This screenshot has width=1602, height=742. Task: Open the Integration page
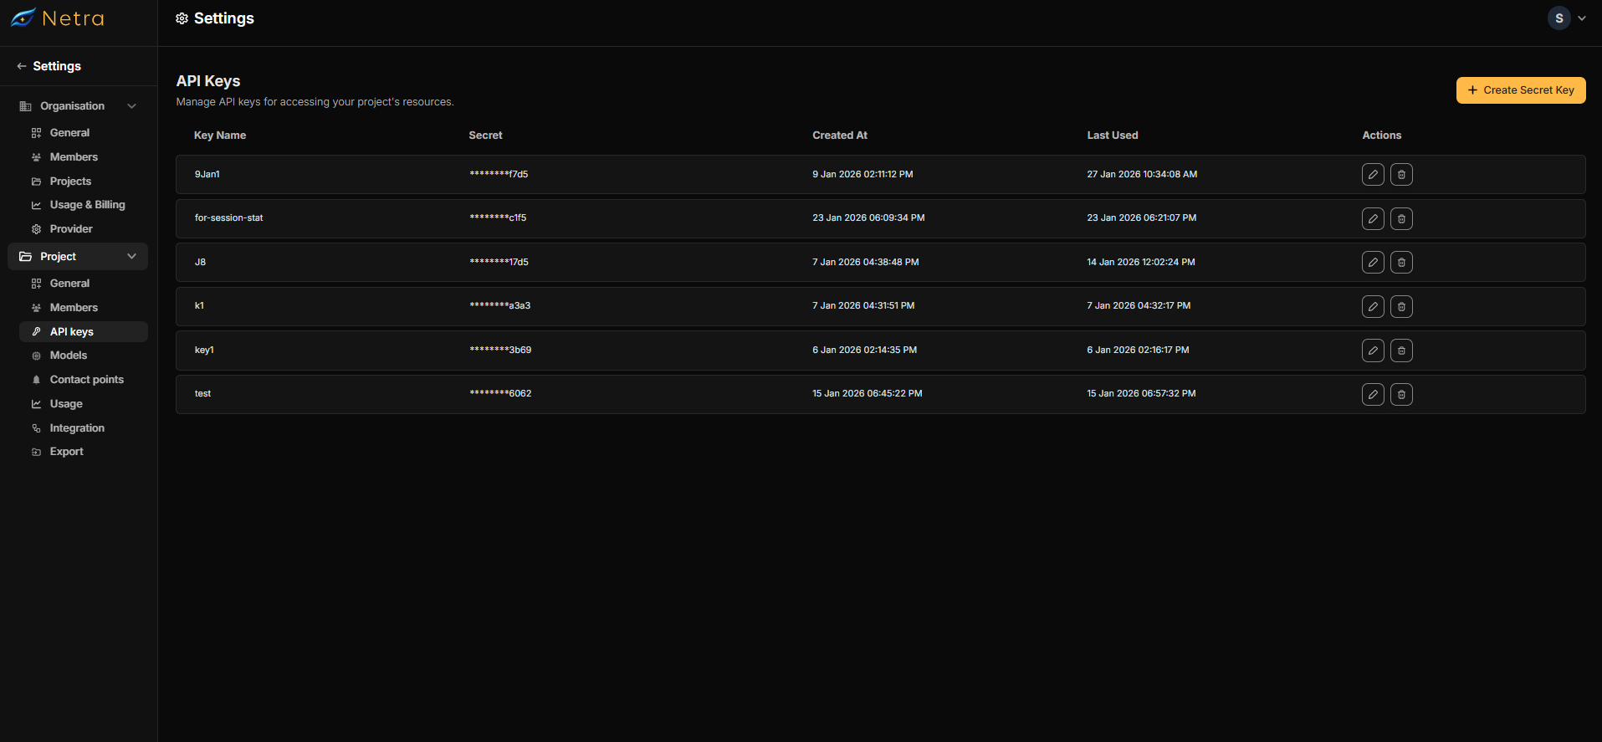(77, 428)
